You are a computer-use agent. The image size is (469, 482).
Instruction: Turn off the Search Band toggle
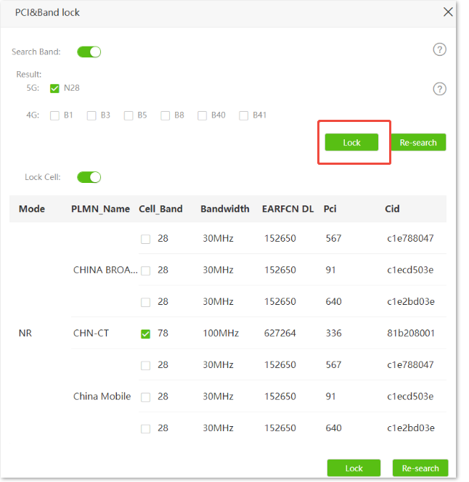[89, 52]
